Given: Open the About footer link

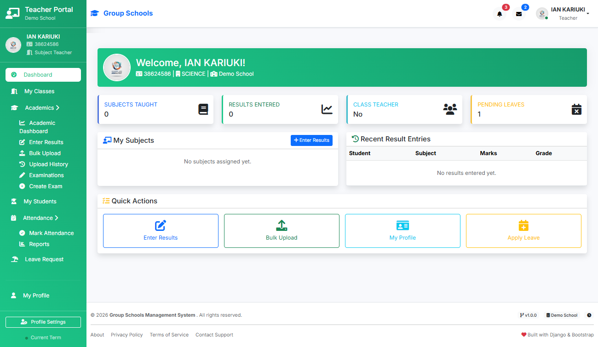Looking at the screenshot, I should [x=98, y=335].
